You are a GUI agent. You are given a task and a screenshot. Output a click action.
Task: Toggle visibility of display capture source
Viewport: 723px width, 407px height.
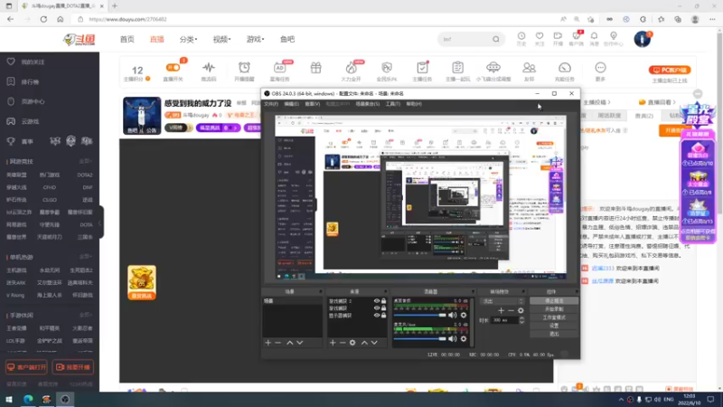(376, 316)
